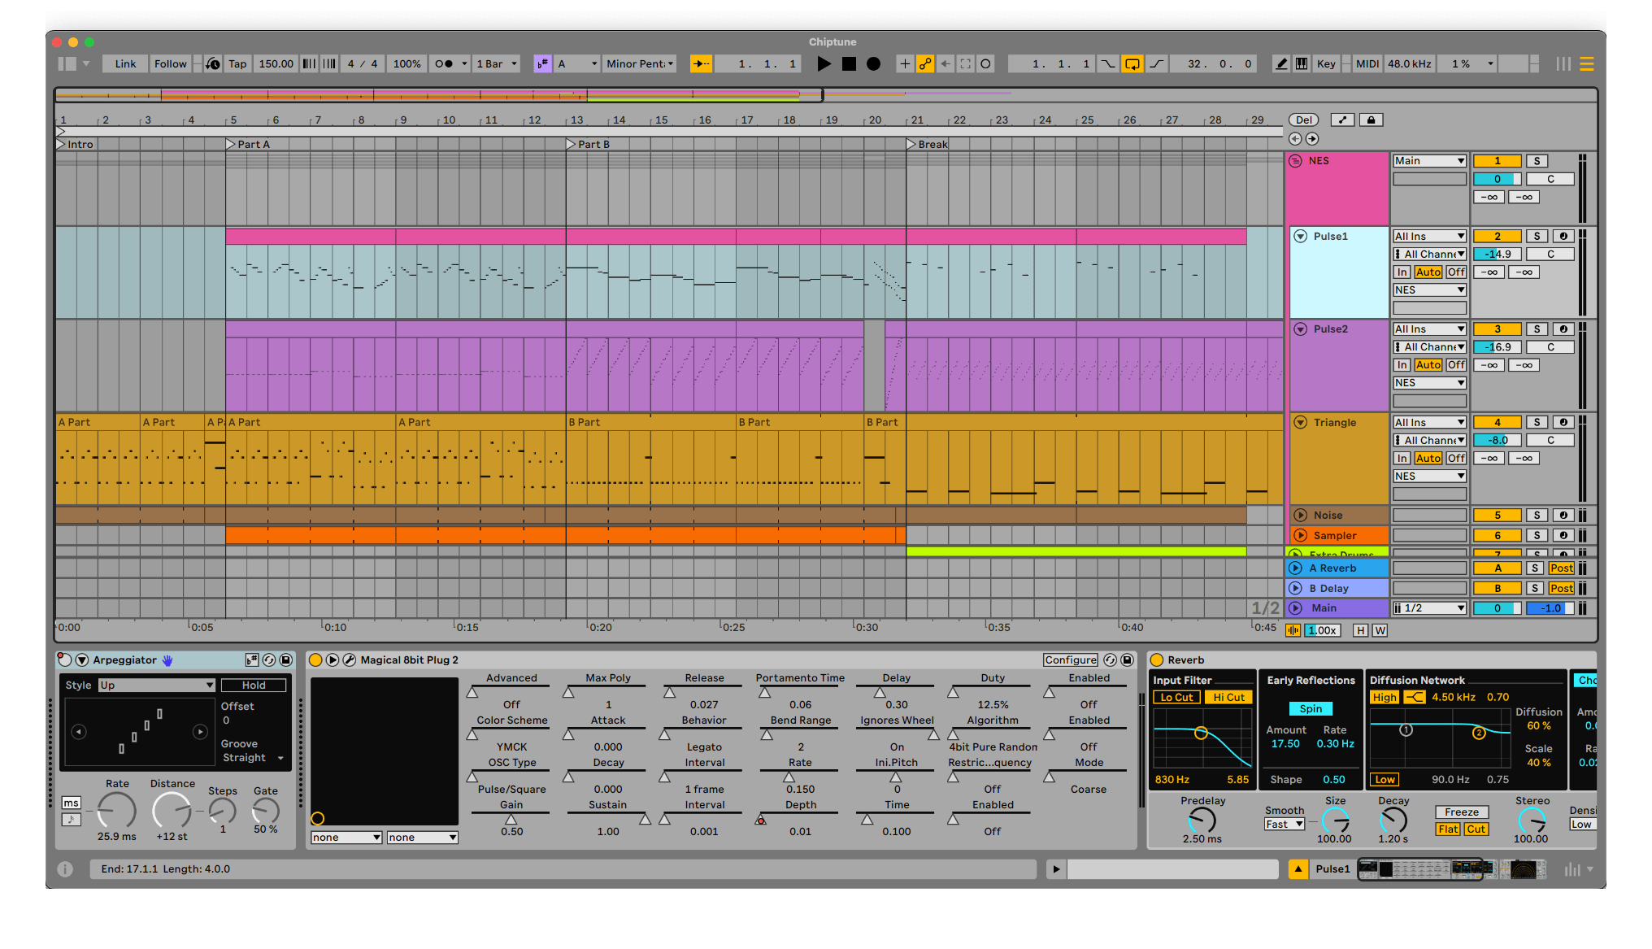Screen dimensions: 1652x949
Task: Collapse the Triangle track with its arrow
Action: [x=1300, y=423]
